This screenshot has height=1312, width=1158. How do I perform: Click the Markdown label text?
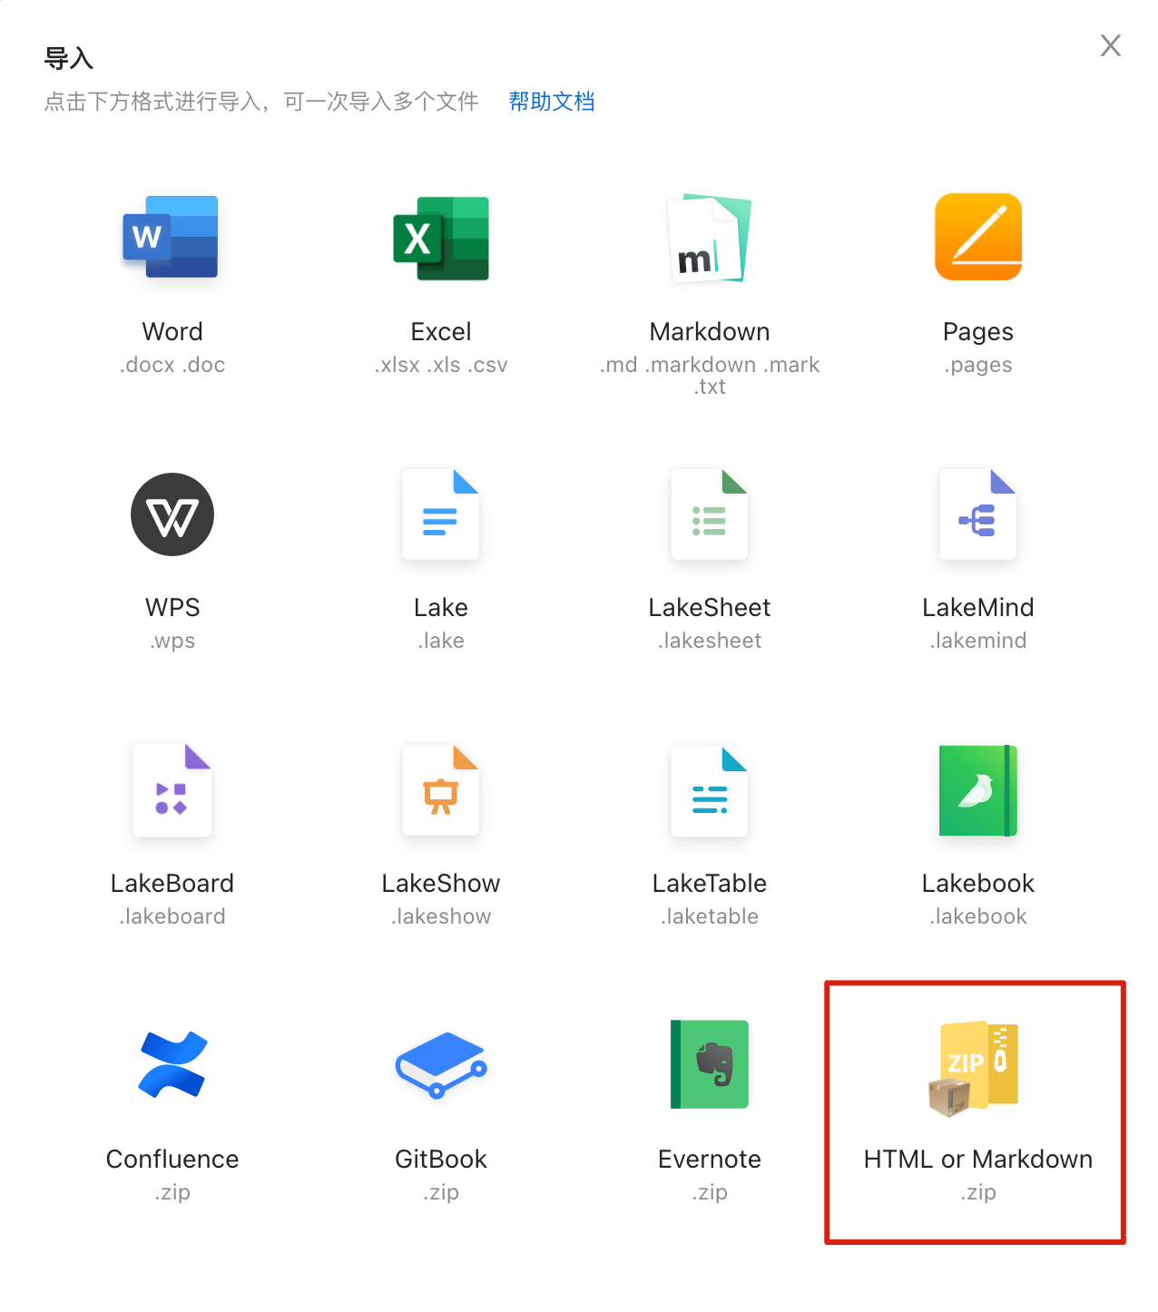tap(710, 332)
